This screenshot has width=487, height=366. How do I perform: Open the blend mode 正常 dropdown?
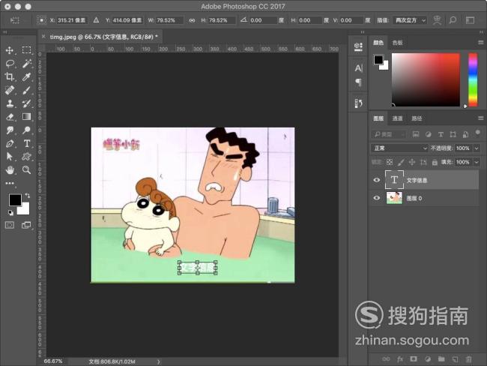point(399,148)
